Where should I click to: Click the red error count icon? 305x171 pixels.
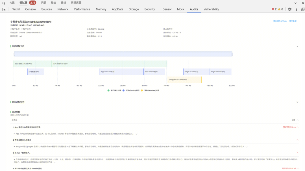coord(273,9)
